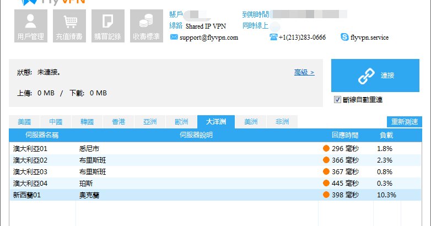Switch to the 美洲 tab

pos(251,122)
